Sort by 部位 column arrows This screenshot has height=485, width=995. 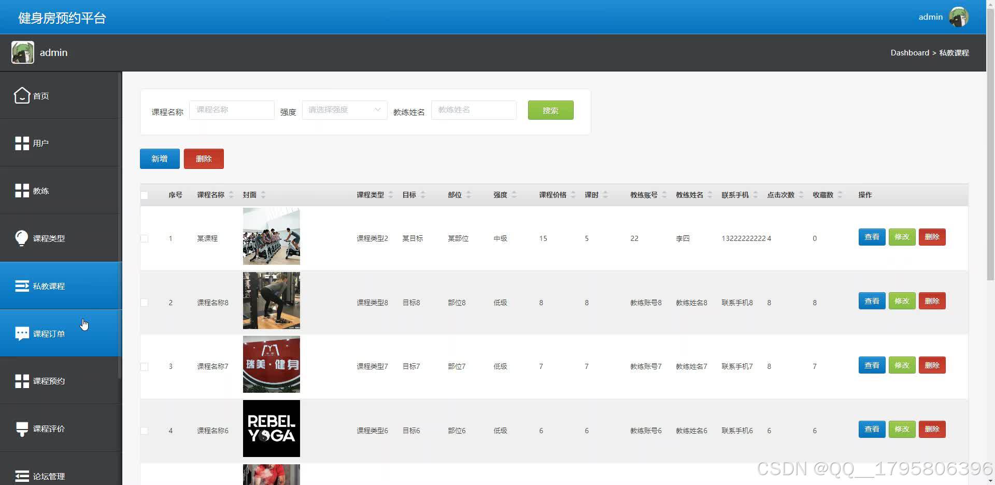[468, 195]
